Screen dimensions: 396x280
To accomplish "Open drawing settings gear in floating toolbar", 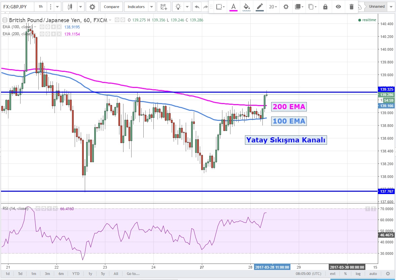I will pyautogui.click(x=286, y=7).
